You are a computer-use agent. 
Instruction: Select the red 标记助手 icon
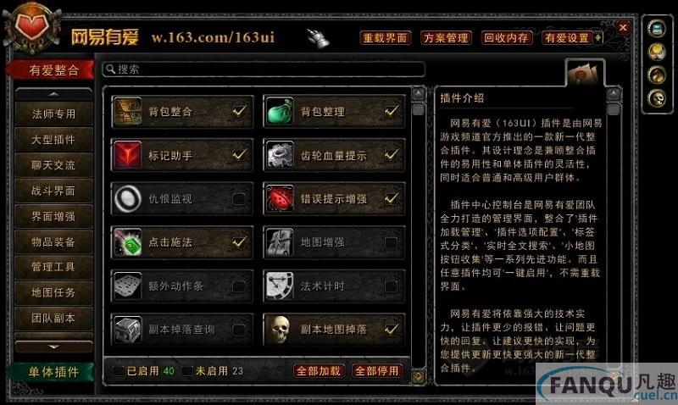(x=128, y=155)
